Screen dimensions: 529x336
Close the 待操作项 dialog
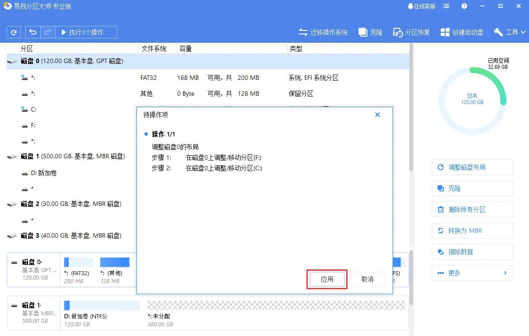point(378,115)
